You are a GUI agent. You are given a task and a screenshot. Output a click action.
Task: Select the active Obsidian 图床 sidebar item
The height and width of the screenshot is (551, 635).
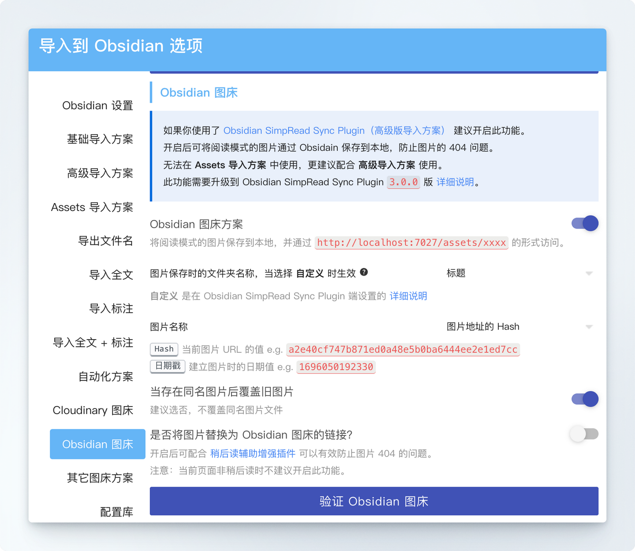97,444
